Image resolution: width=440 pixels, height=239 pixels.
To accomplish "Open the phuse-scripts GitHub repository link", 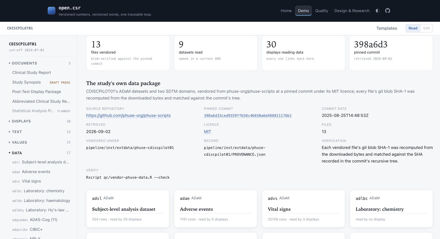I will (128, 115).
